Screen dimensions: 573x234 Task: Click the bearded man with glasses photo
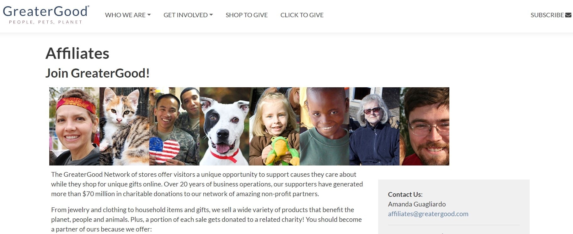pyautogui.click(x=424, y=126)
